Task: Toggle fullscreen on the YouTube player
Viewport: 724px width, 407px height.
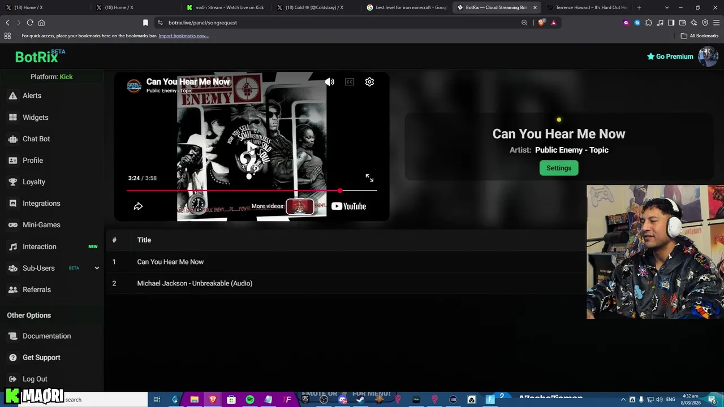Action: (369, 178)
